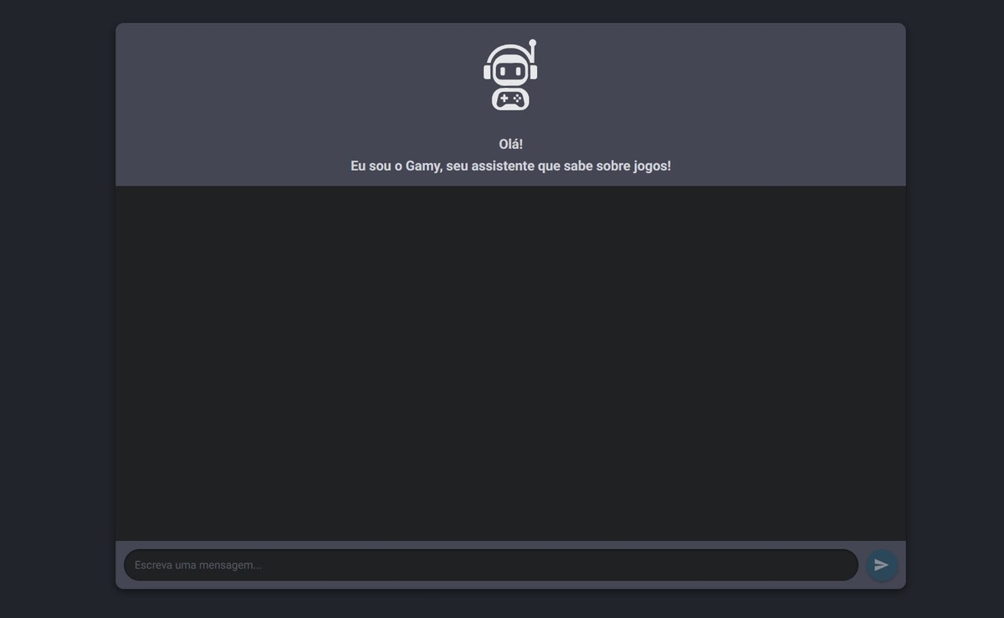Image resolution: width=1004 pixels, height=618 pixels.
Task: Click the "Olá!" greeting text
Action: pos(510,144)
